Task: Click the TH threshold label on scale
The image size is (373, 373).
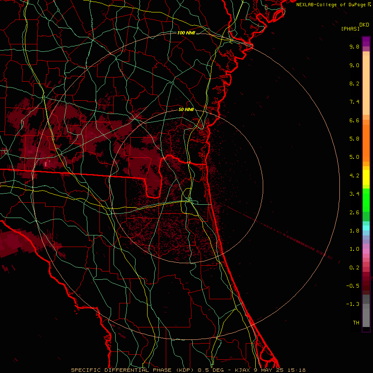Action: [356, 323]
